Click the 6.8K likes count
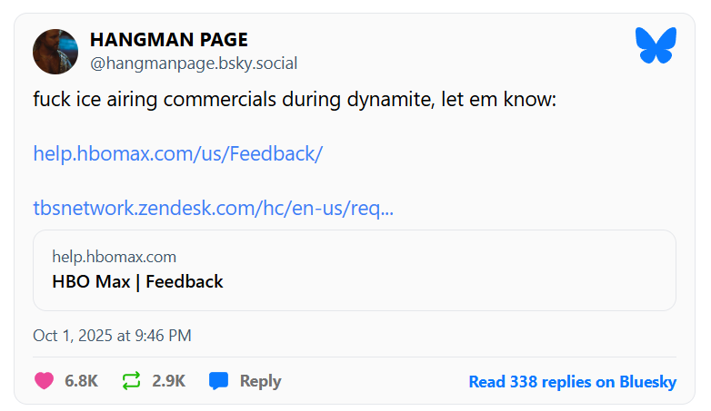 (81, 381)
